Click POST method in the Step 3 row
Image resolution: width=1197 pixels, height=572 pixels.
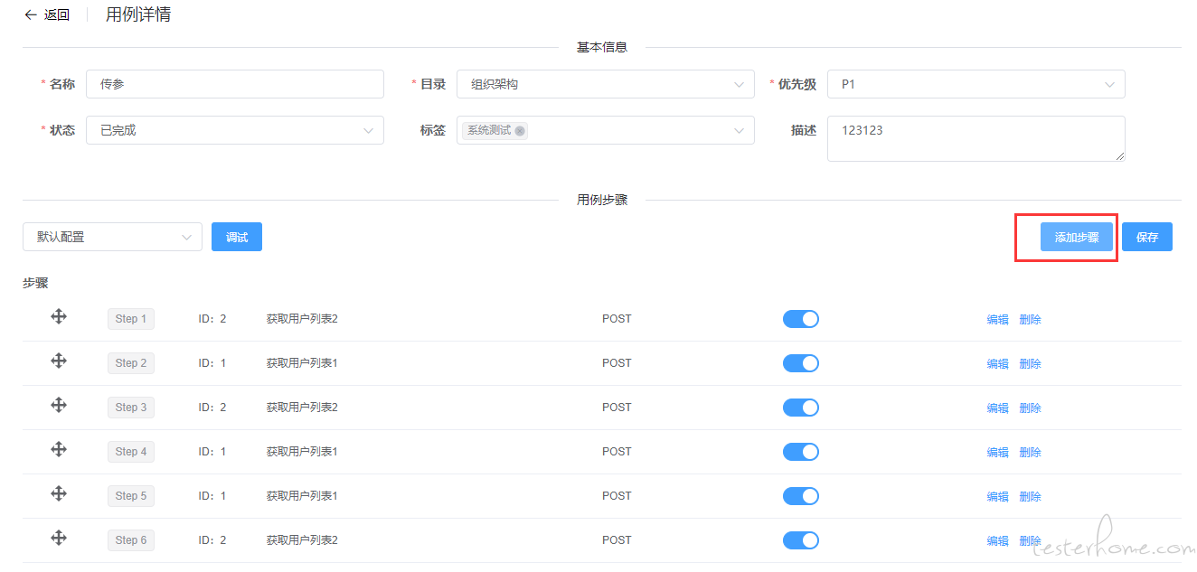coord(617,408)
